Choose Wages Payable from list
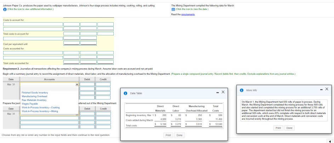 tap(30, 104)
